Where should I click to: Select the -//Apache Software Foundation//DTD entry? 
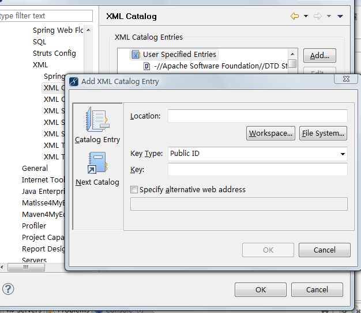pos(220,66)
